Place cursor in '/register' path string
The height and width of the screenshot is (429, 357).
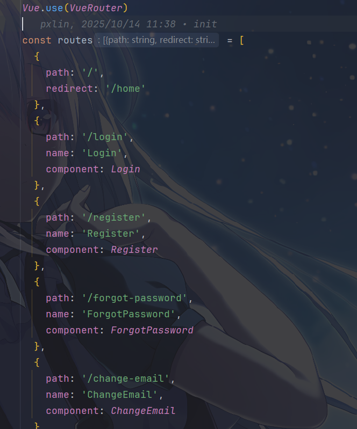(113, 217)
